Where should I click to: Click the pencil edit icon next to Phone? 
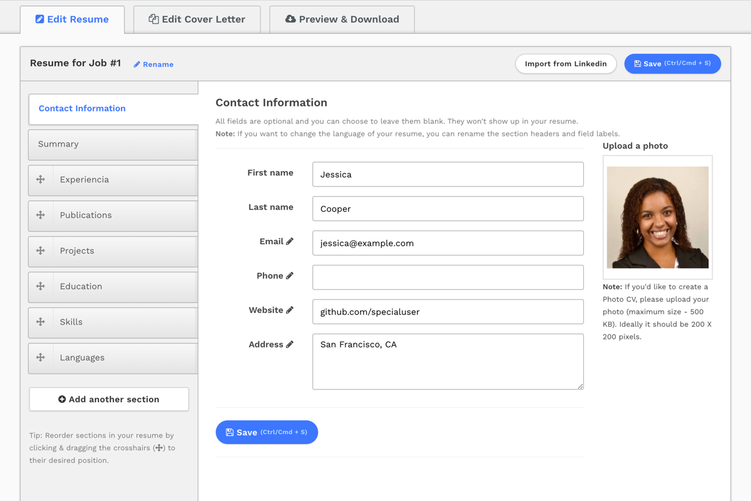(290, 276)
